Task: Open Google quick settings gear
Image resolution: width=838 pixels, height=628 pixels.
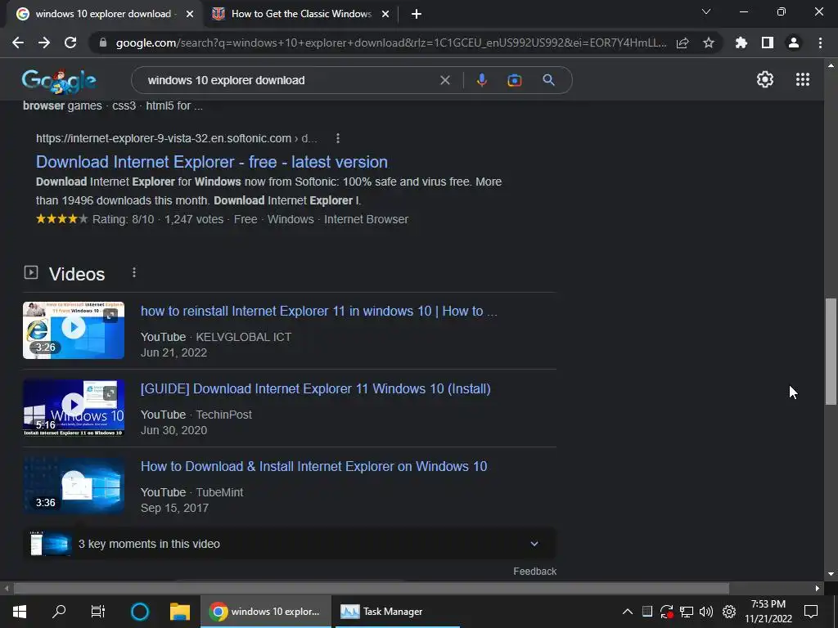Action: pos(765,79)
